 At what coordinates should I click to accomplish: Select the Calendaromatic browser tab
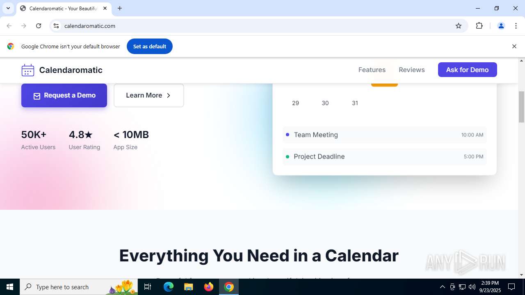pyautogui.click(x=64, y=8)
